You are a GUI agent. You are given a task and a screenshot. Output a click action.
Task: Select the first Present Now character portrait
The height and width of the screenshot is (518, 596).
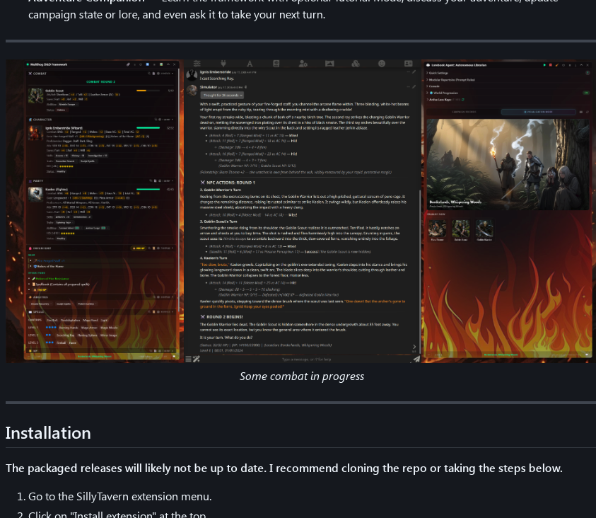437,229
